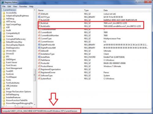The width and height of the screenshot is (153, 114).
Task: Select the Event Viewer key
Action: click(12, 63)
